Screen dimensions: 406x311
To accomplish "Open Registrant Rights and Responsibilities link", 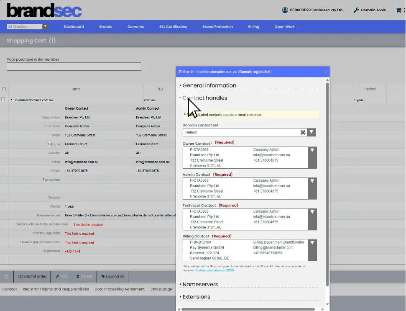I will (x=56, y=289).
